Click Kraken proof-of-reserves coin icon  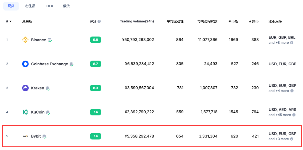point(48,89)
